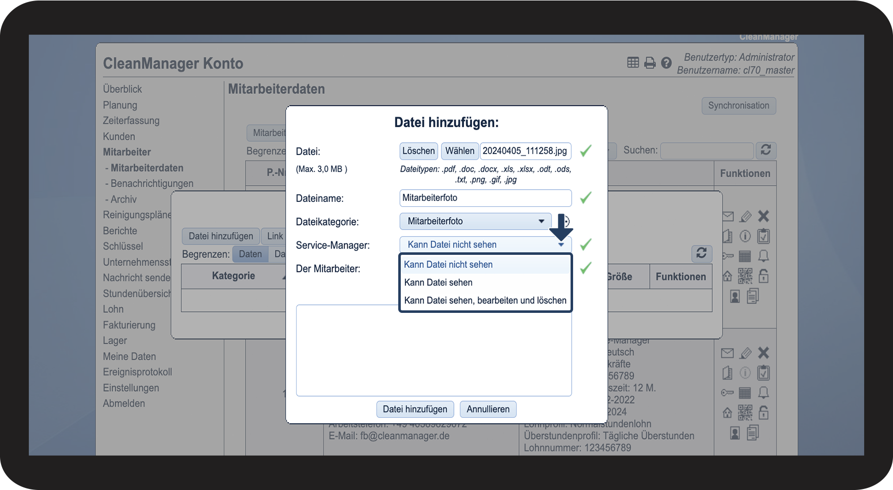Click envelope icon in first employee row
The height and width of the screenshot is (490, 893).
pos(727,216)
